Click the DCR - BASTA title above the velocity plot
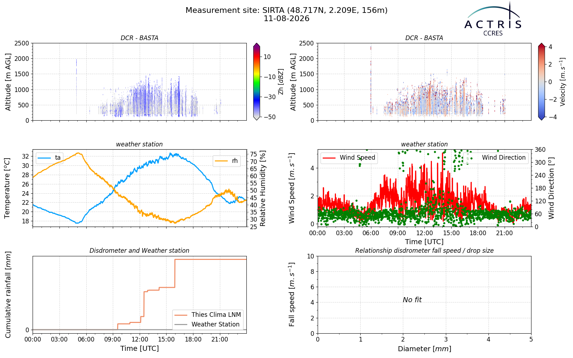The width and height of the screenshot is (573, 358). 424,38
